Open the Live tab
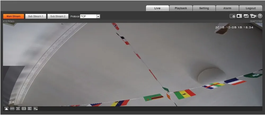The image size is (265, 115). pos(157,8)
